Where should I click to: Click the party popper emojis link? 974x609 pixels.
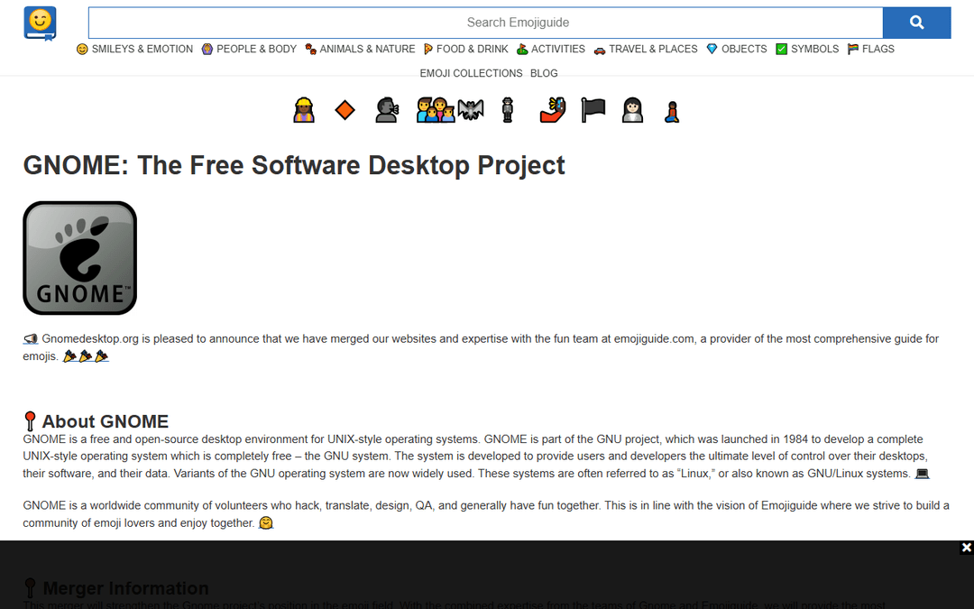point(86,356)
